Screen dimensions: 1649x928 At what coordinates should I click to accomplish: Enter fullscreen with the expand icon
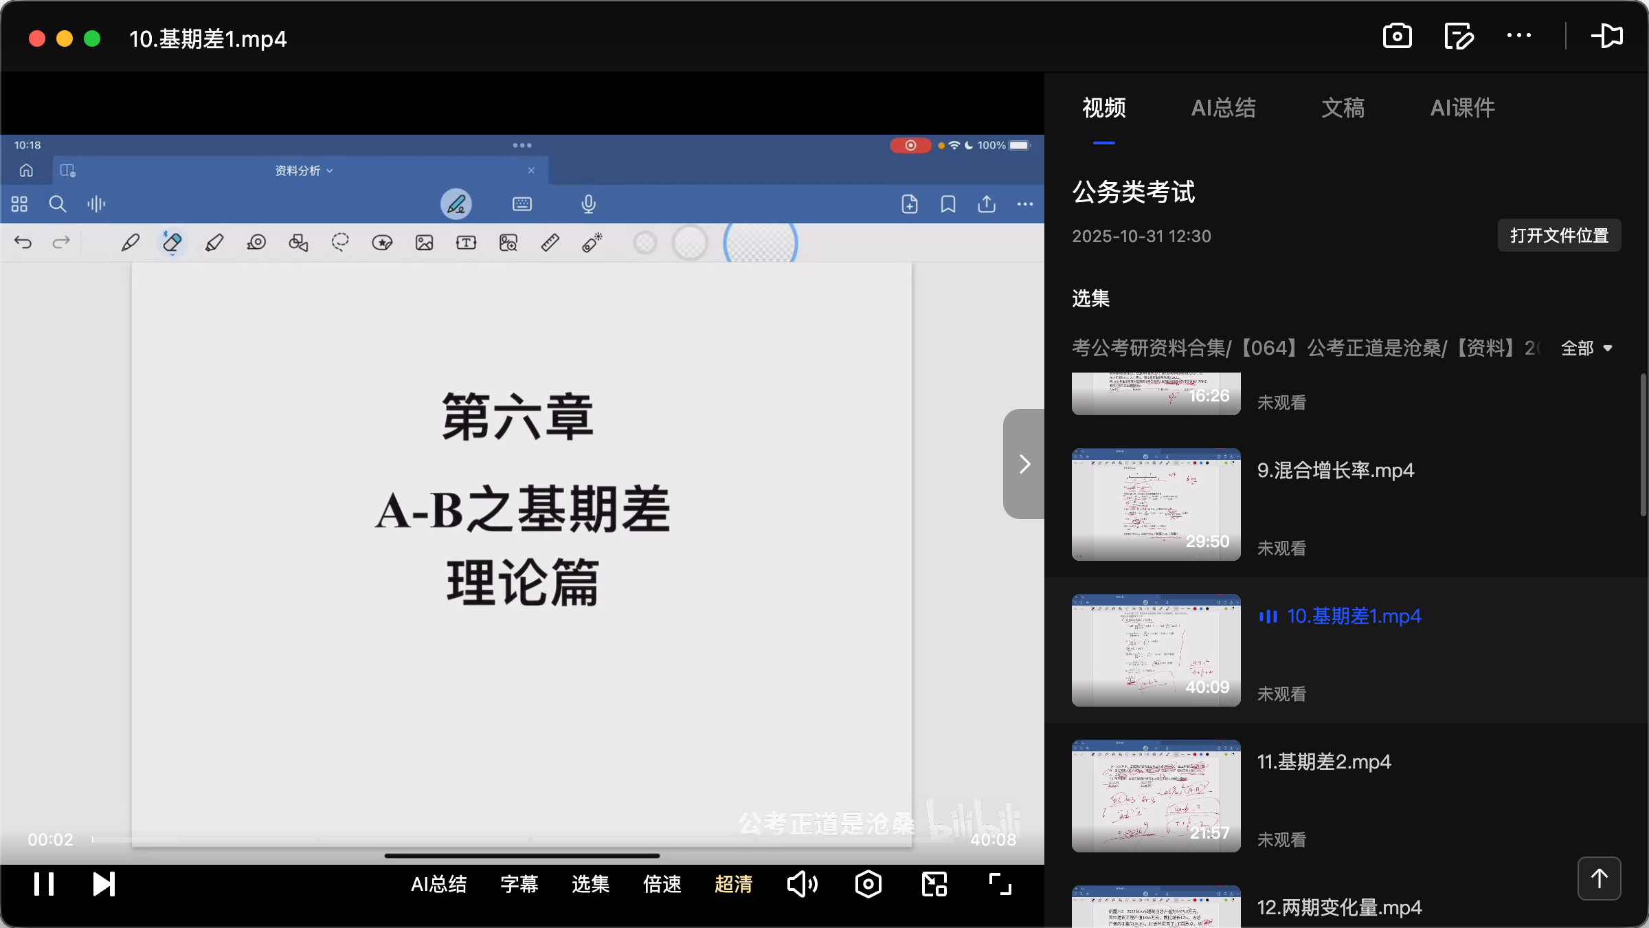coord(999,883)
